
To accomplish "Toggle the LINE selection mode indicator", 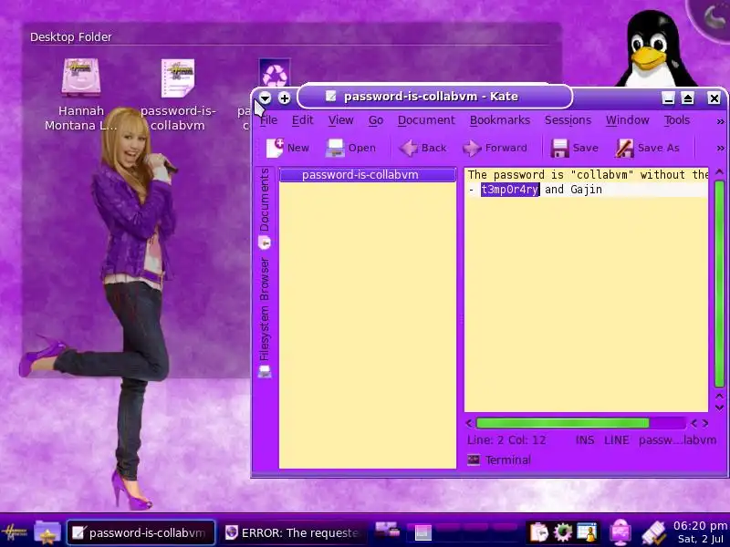I will pos(617,440).
